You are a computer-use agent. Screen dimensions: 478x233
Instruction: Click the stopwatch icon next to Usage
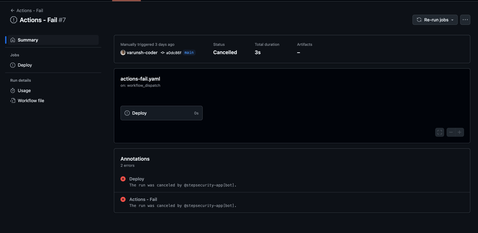[x=13, y=91]
